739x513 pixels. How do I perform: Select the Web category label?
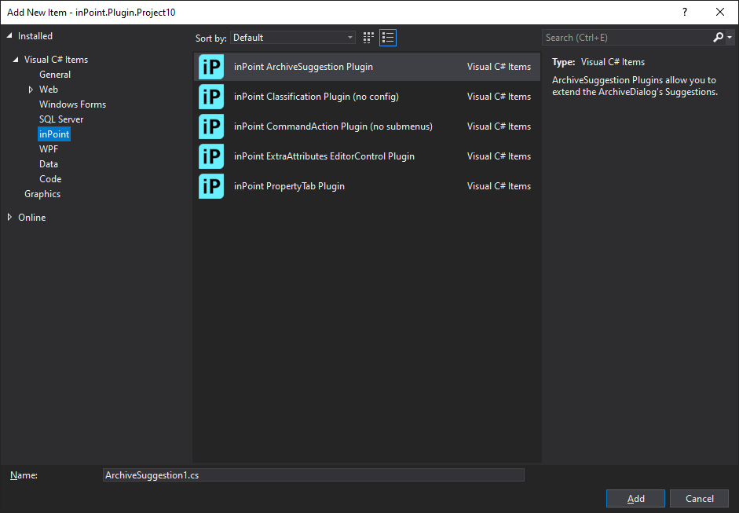point(49,90)
